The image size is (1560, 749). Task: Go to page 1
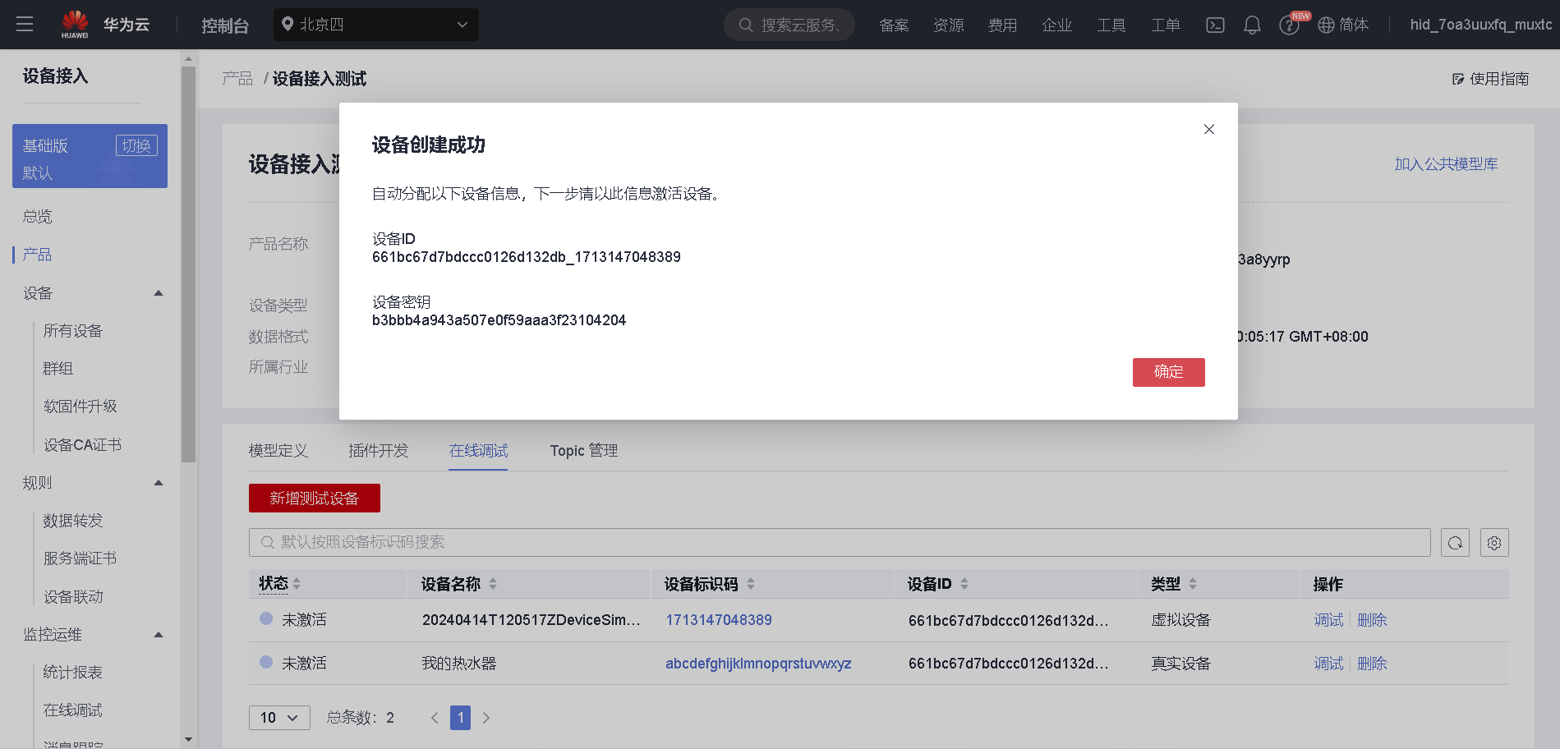[x=461, y=718]
